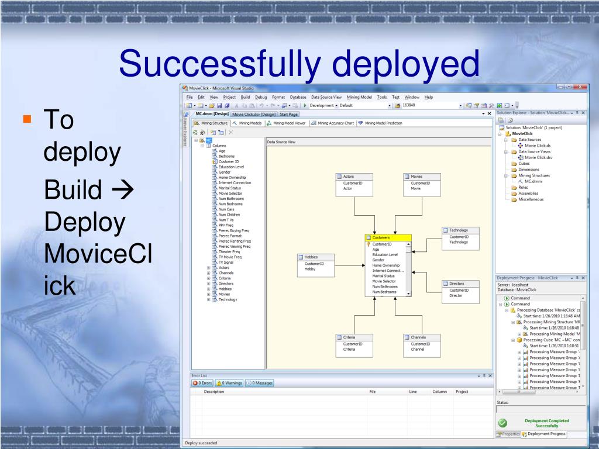Expand the Actors nested table node
Viewport: 599px width, 449px height.
tap(209, 268)
